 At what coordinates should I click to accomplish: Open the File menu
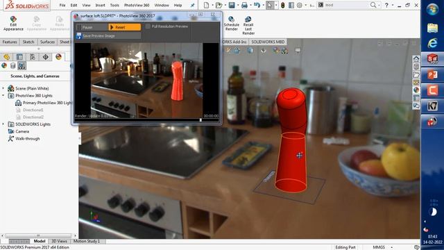pos(62,5)
